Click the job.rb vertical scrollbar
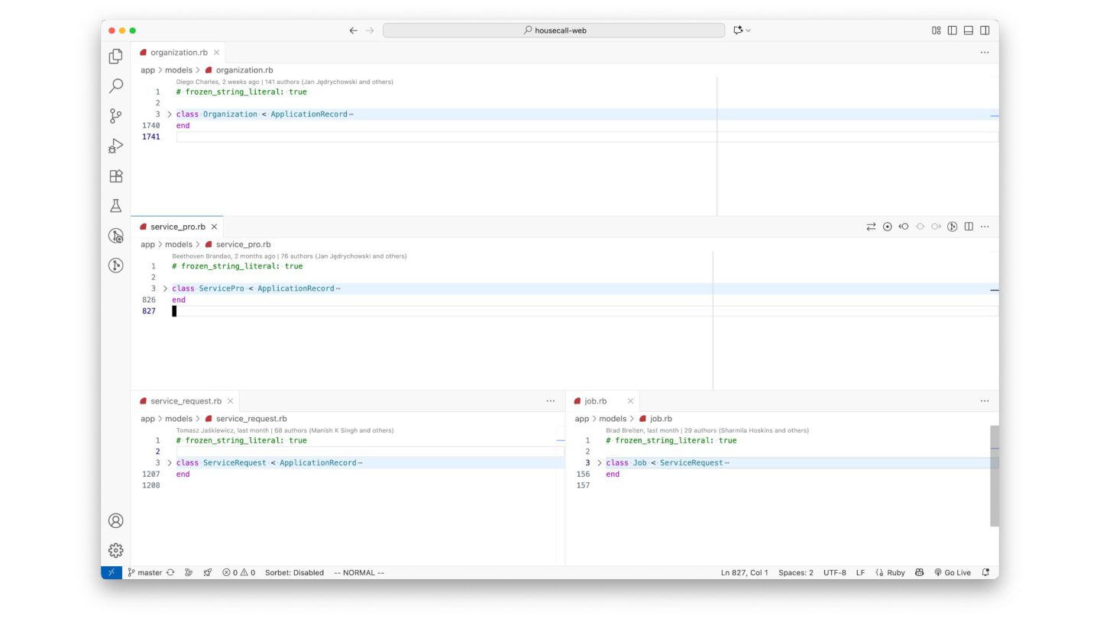 coord(995,476)
